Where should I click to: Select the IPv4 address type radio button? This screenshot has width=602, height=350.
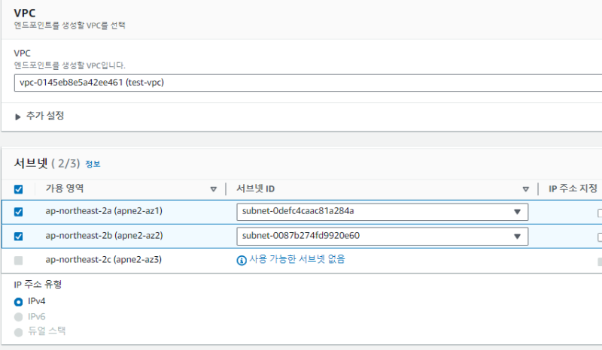tap(19, 301)
